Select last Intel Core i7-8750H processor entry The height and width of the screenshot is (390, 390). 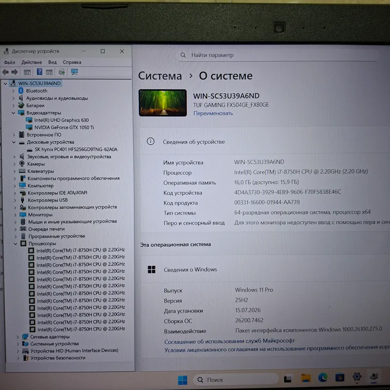tap(81, 329)
